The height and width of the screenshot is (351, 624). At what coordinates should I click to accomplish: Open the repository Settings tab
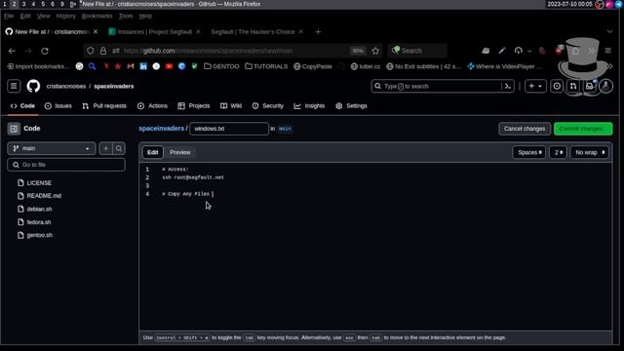tap(351, 106)
